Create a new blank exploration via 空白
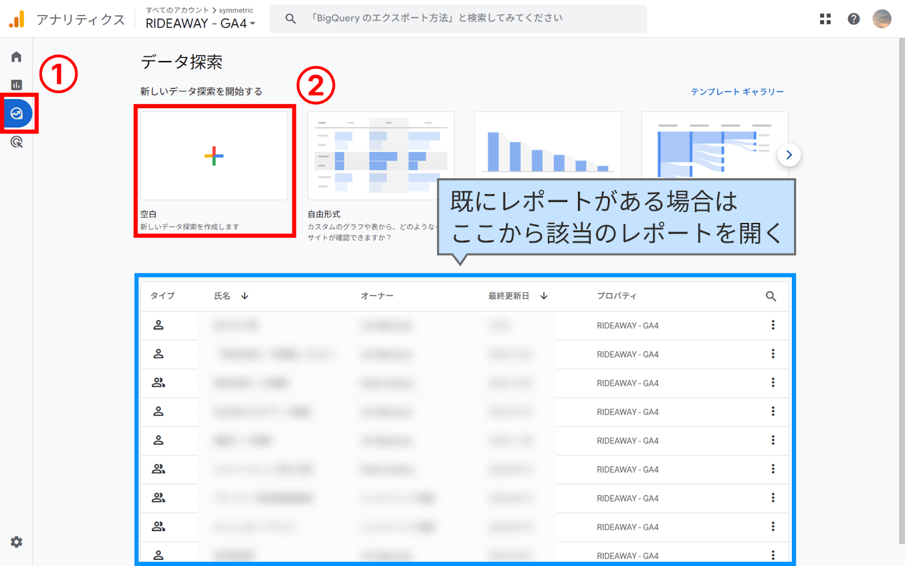This screenshot has height=566, width=905. pos(214,156)
